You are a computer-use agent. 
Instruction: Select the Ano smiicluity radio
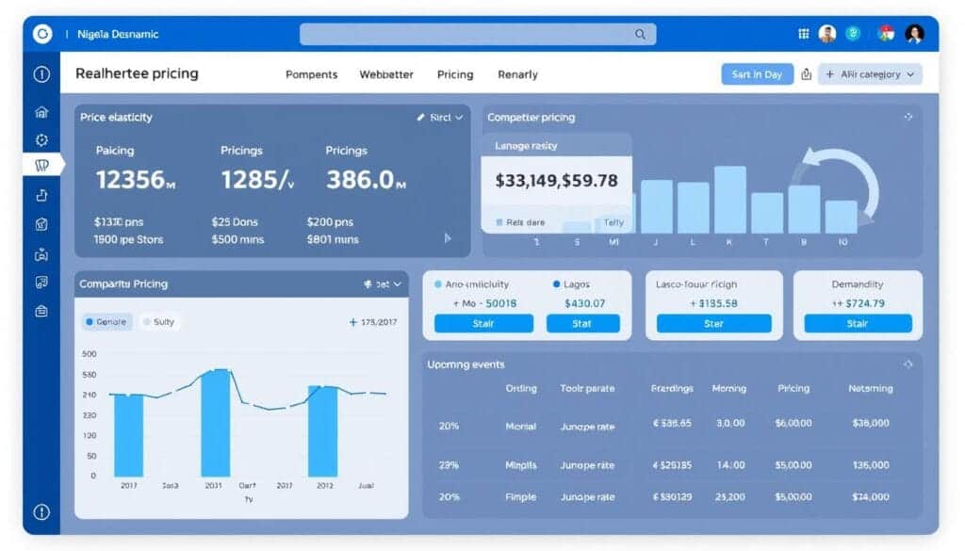coord(438,284)
